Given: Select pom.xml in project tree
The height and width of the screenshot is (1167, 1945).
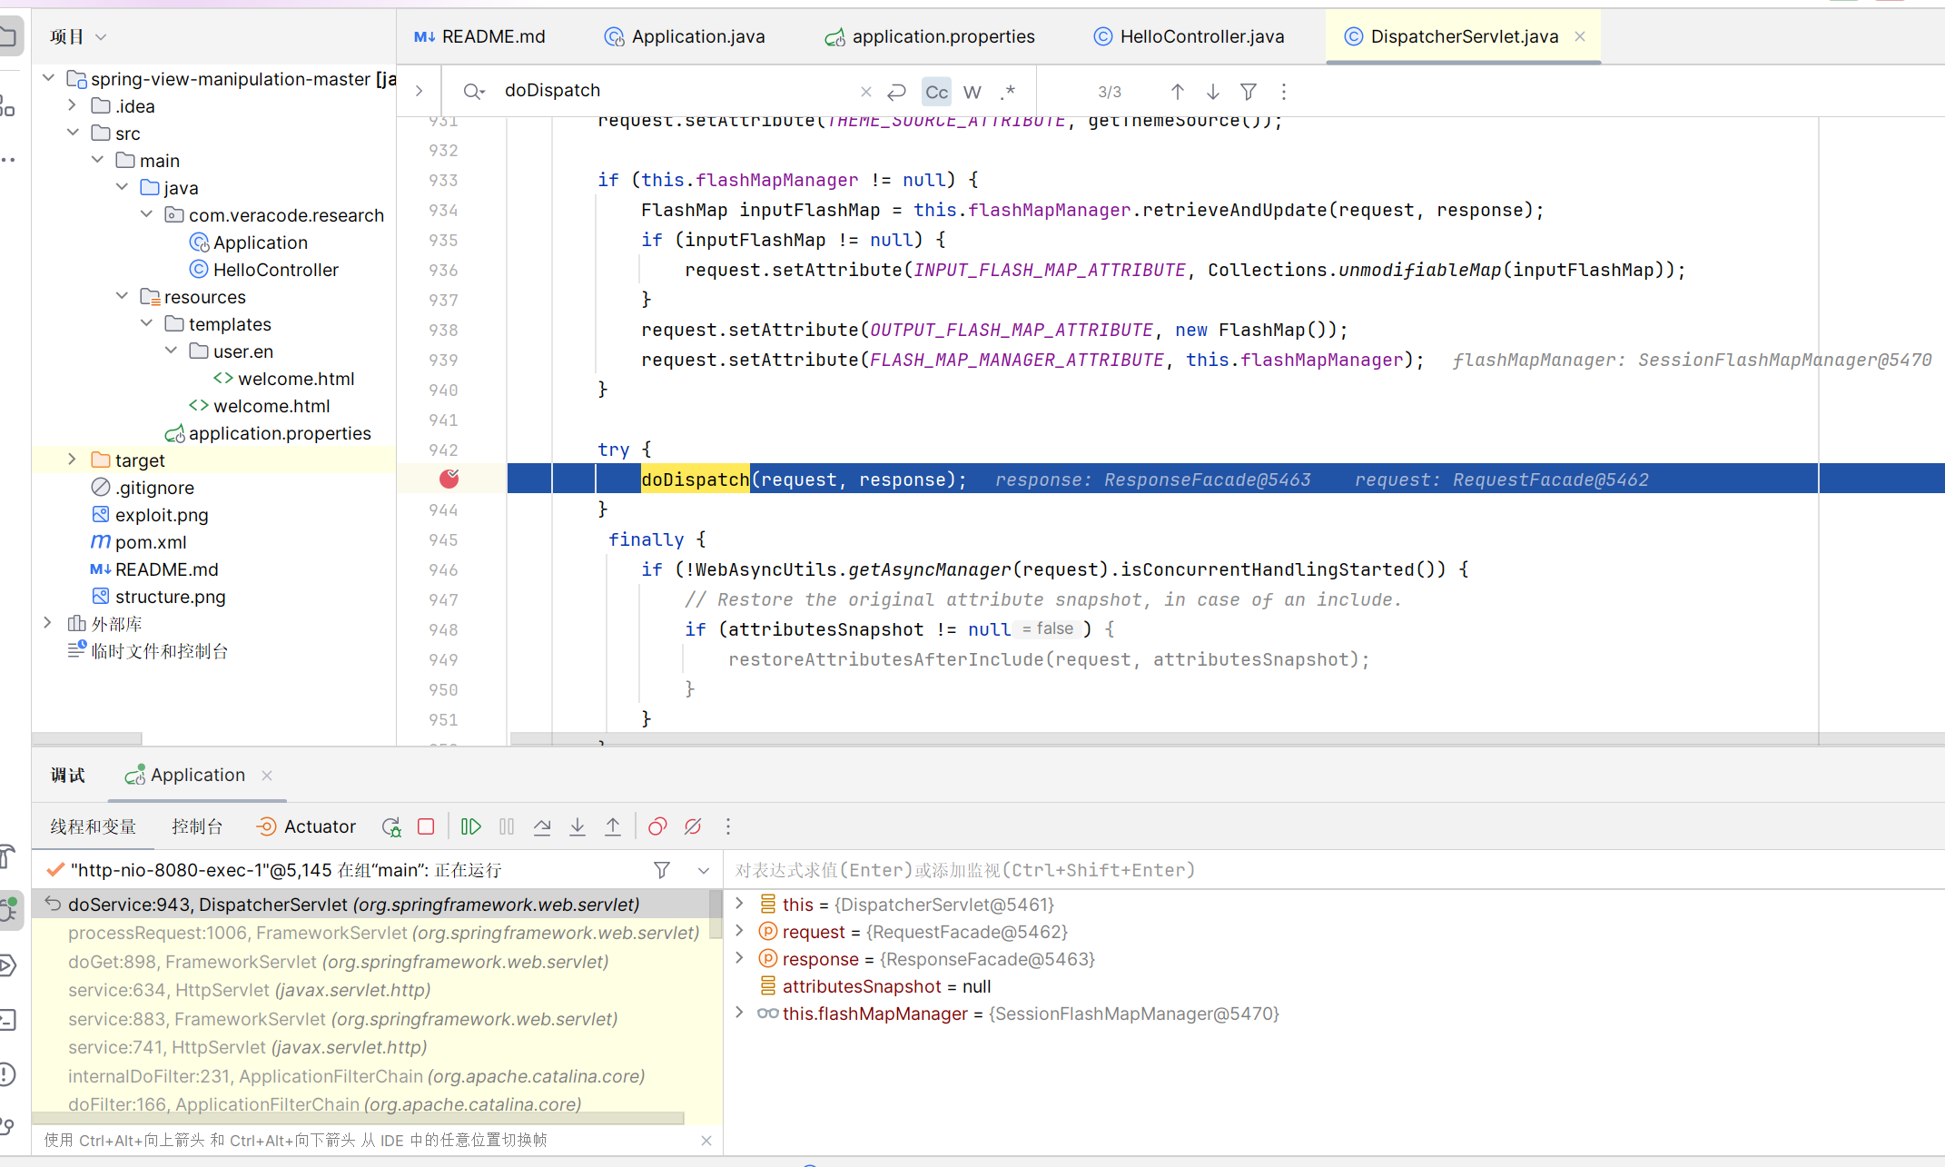Looking at the screenshot, I should (139, 542).
